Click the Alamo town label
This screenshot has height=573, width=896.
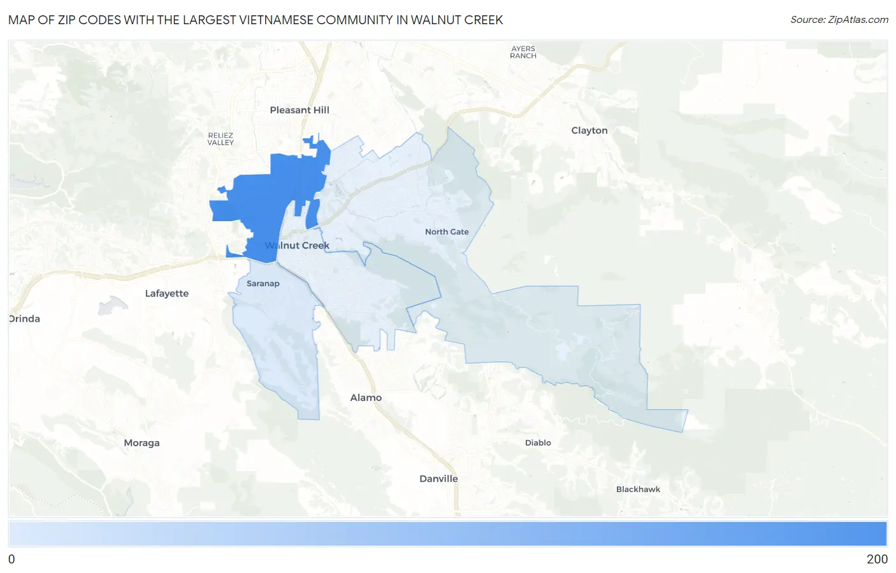coord(366,397)
